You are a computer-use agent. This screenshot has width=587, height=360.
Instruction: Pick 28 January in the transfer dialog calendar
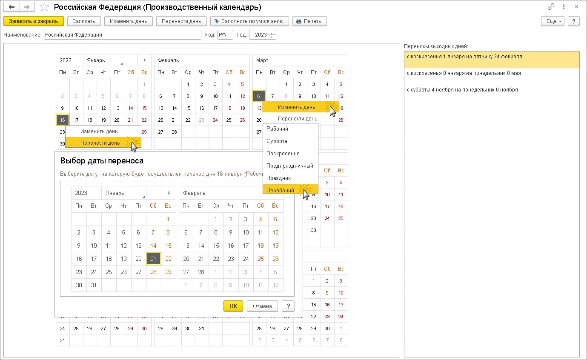tap(153, 272)
